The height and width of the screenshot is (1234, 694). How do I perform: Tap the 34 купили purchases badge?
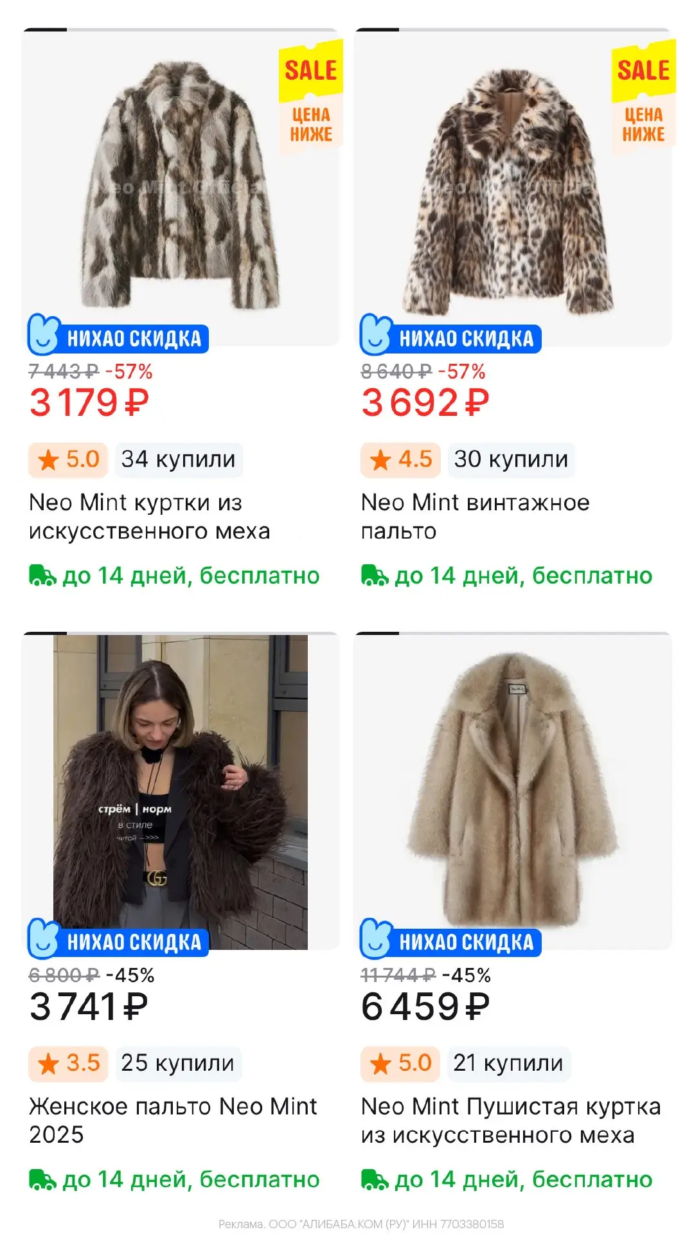[x=179, y=460]
